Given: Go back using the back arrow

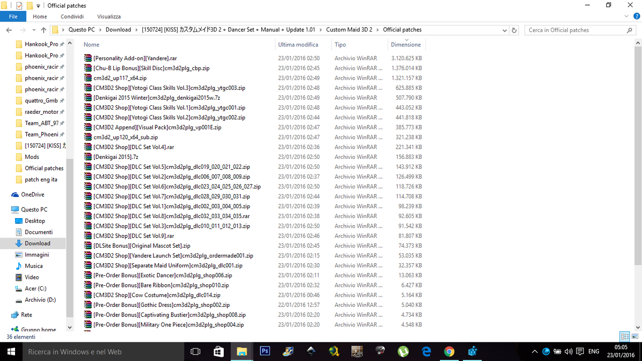Looking at the screenshot, I should [x=9, y=30].
